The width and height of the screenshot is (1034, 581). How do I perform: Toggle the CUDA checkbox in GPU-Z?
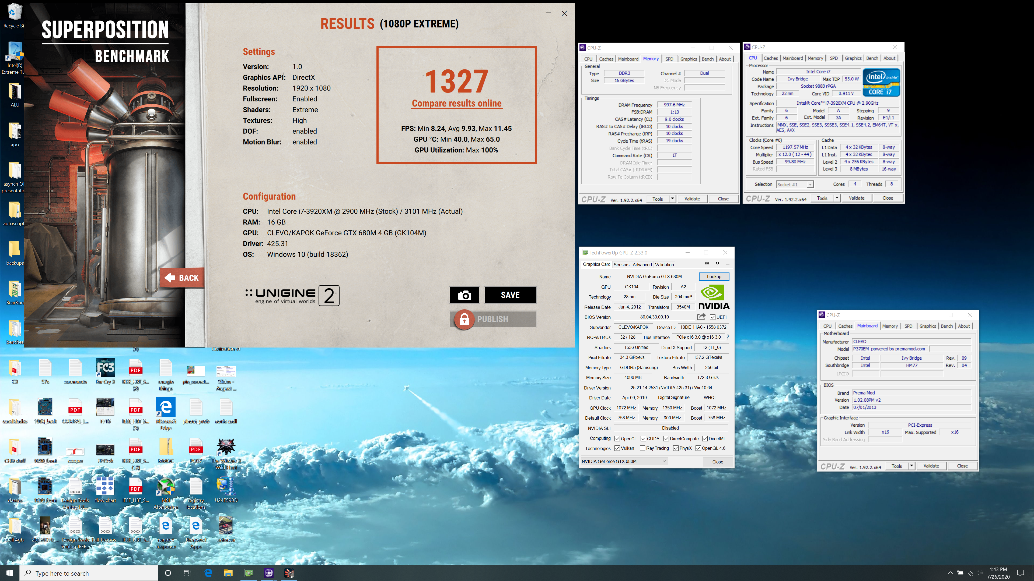pyautogui.click(x=644, y=439)
